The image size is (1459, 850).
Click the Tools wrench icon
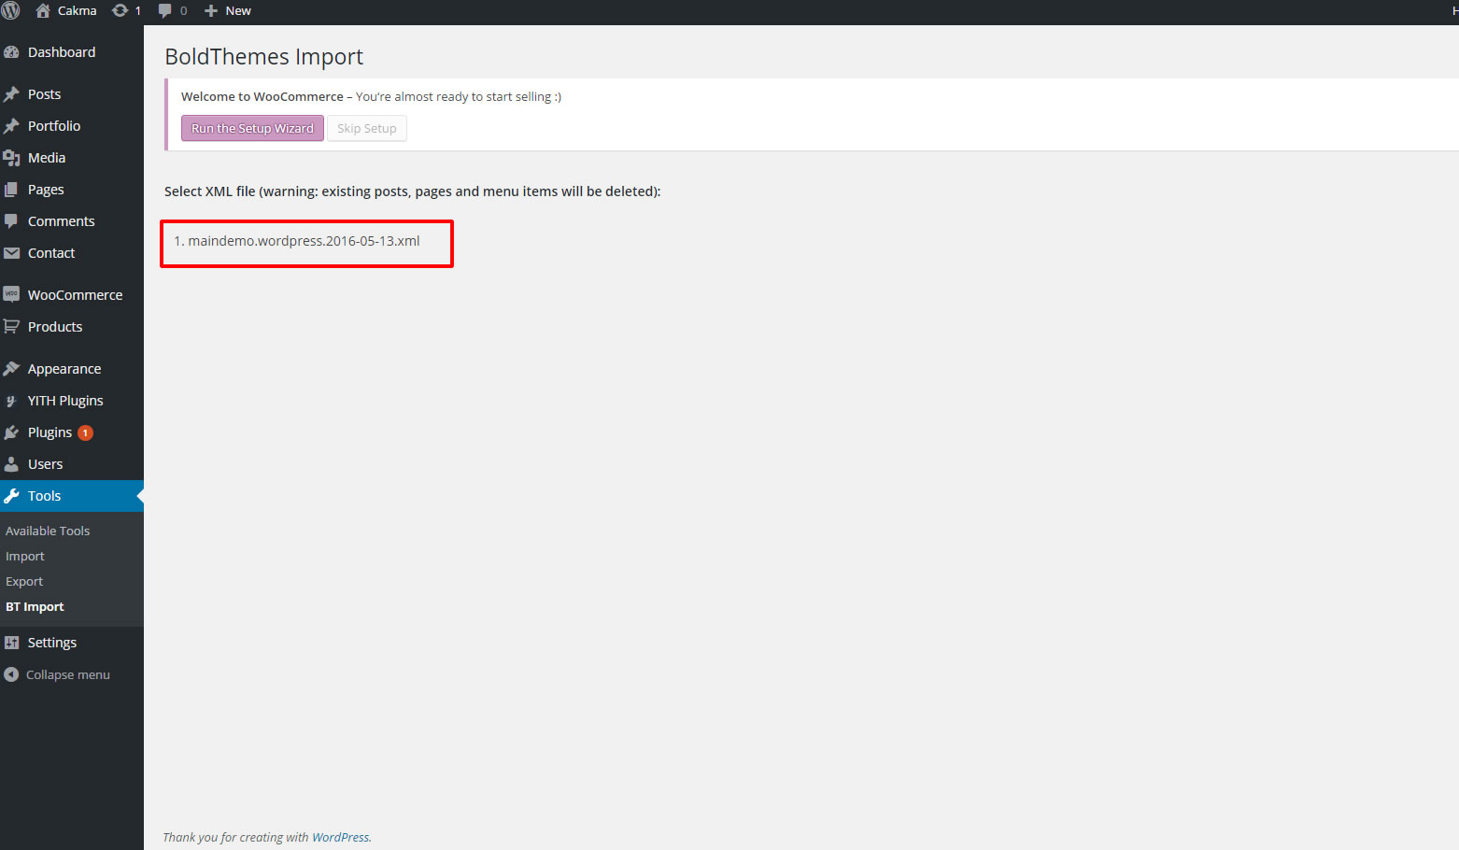coord(11,496)
